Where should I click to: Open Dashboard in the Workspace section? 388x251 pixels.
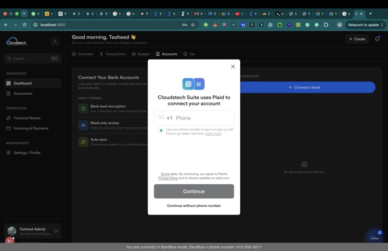point(32,83)
